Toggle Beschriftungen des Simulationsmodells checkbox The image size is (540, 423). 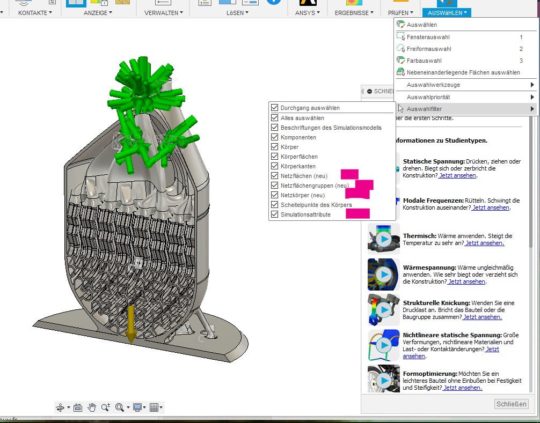(274, 127)
